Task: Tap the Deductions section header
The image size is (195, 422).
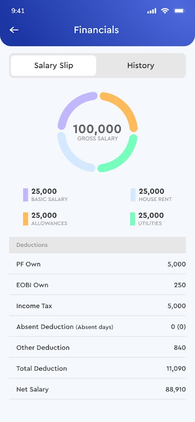Action: [x=97, y=245]
